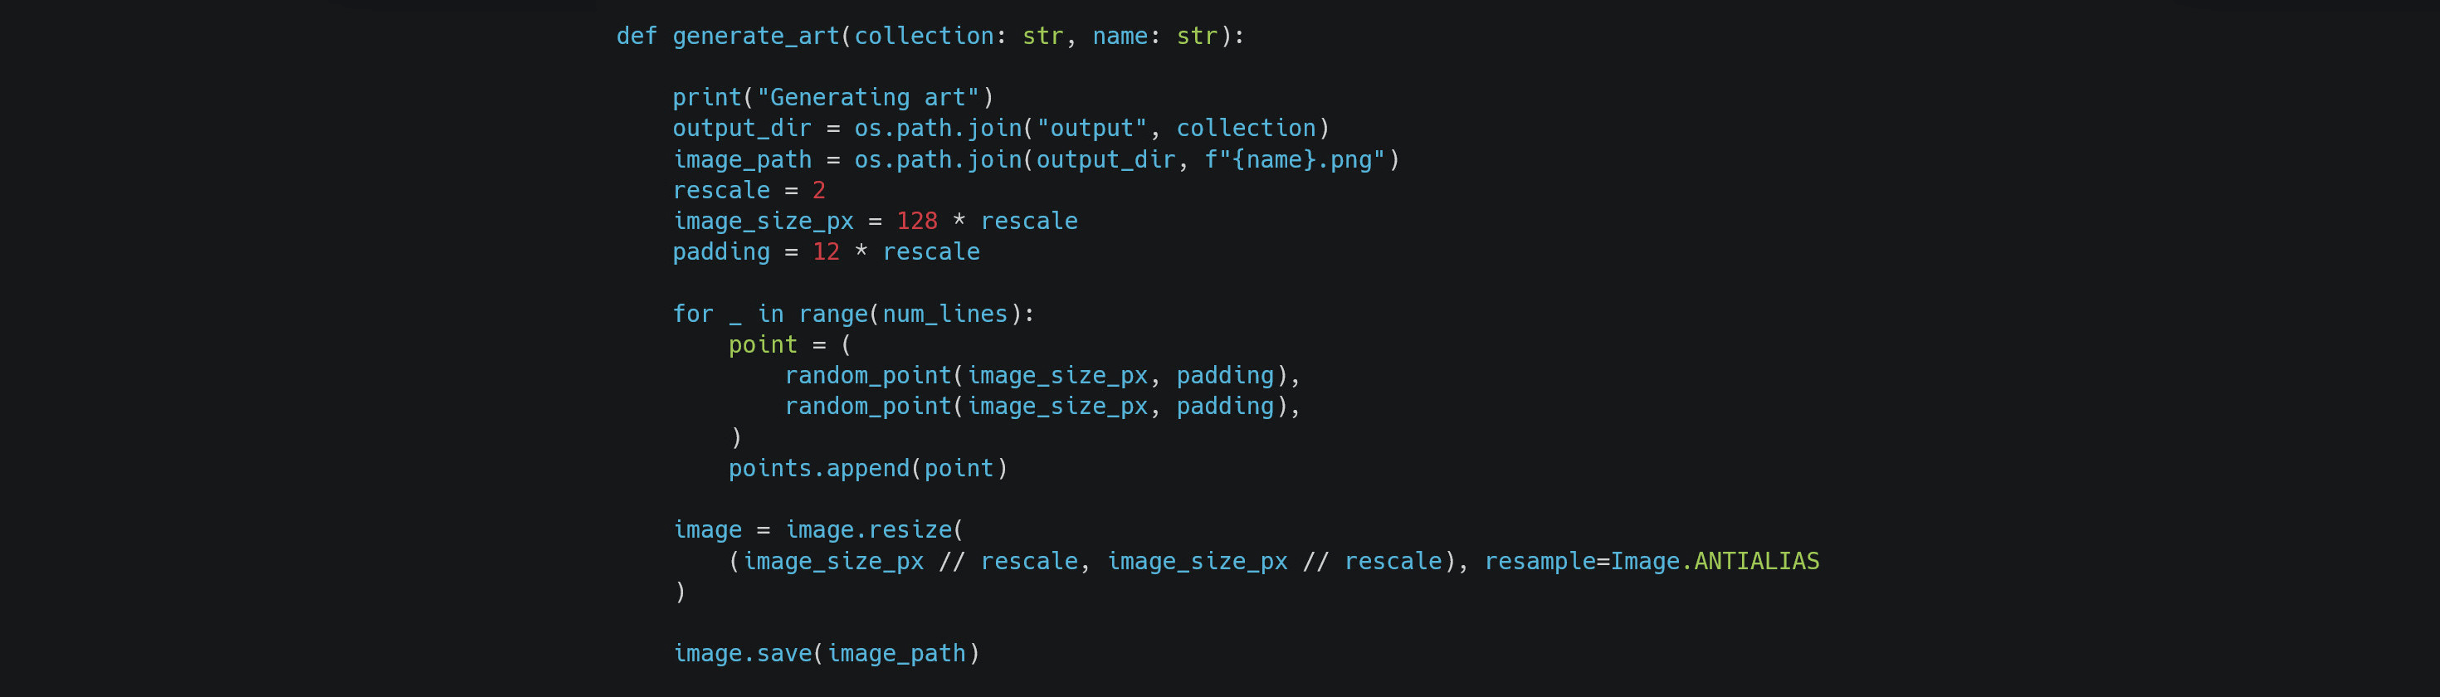2440x697 pixels.
Task: Click the number 12 in padding line
Action: point(826,252)
